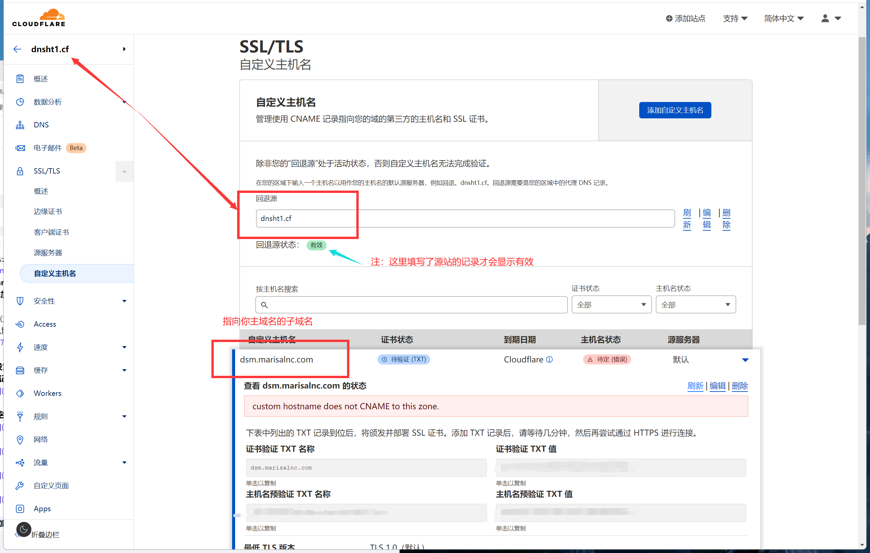Open the Access icon in the sidebar

20,324
